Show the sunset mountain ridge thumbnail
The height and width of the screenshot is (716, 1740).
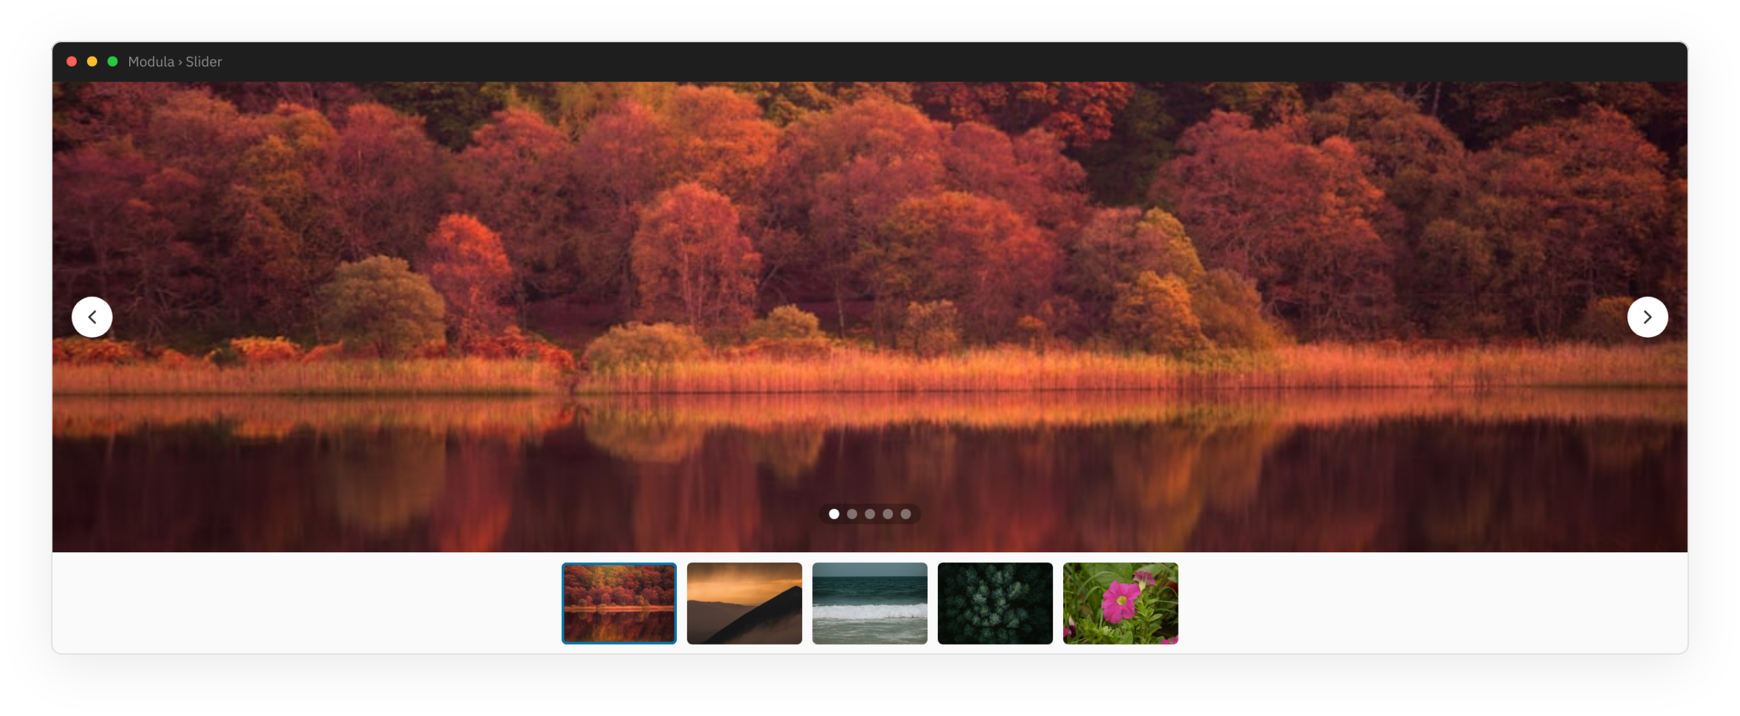(x=744, y=603)
